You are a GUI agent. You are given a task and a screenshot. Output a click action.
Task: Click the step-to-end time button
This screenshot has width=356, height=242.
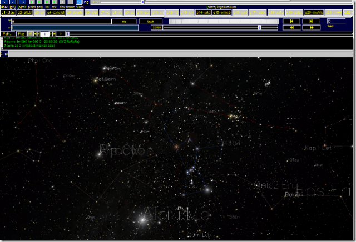pos(310,21)
